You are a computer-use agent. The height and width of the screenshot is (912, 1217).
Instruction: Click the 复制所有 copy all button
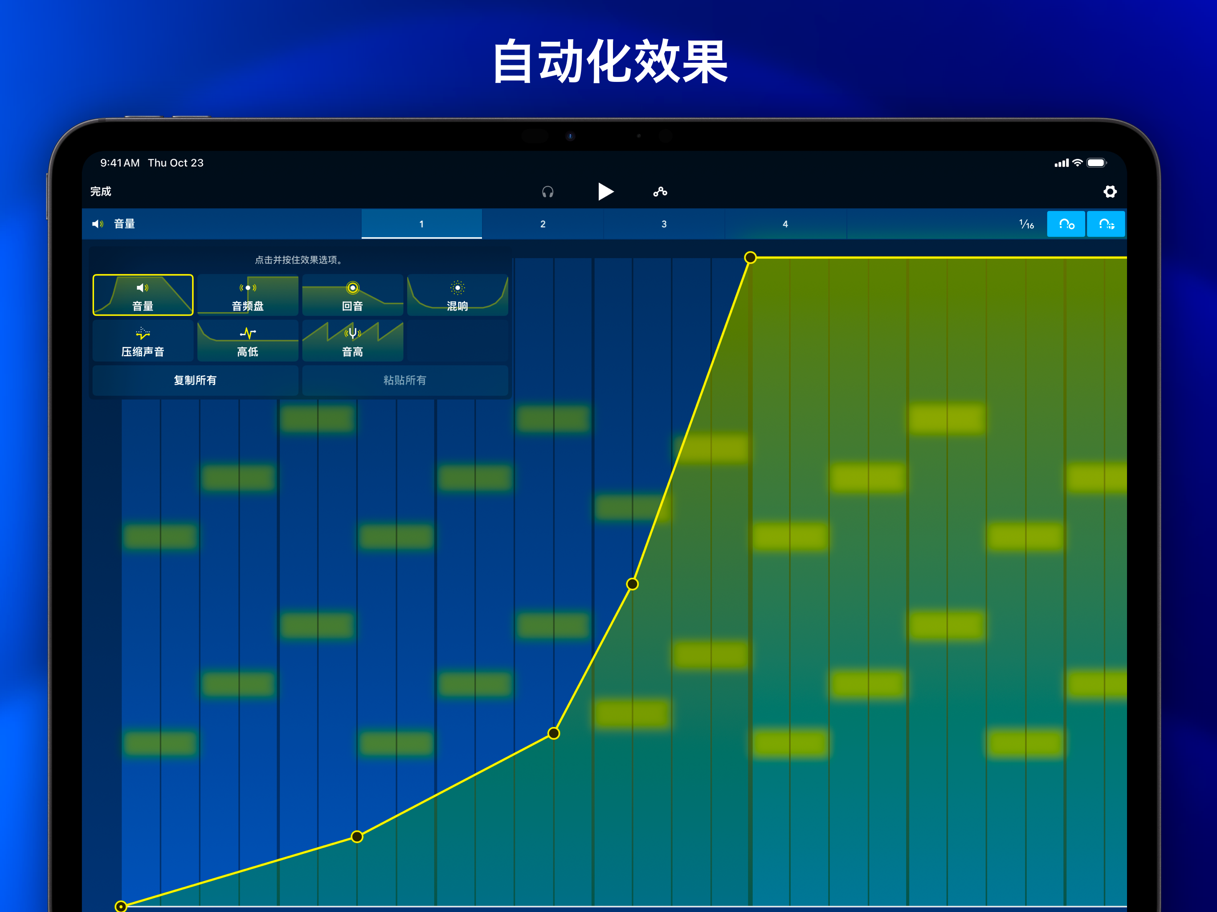pyautogui.click(x=195, y=381)
